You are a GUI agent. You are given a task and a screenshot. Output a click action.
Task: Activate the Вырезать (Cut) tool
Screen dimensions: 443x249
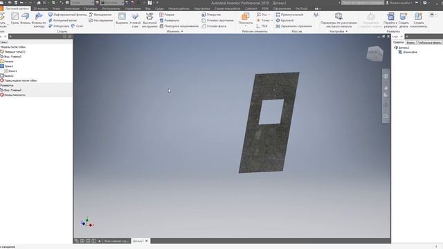click(122, 19)
